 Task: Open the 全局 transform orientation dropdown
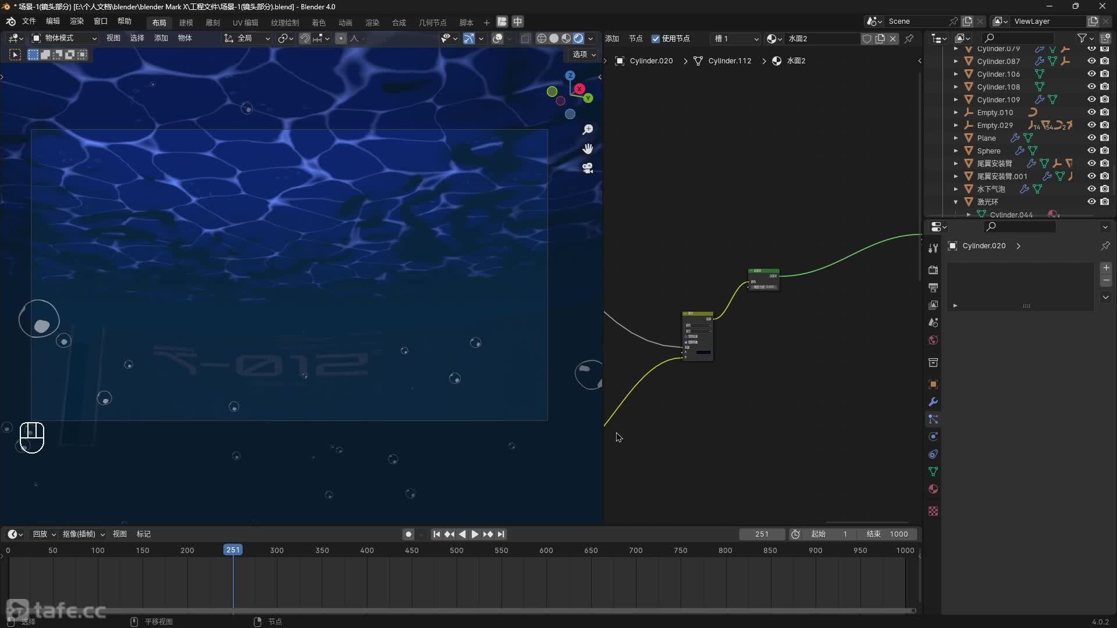[x=248, y=38]
